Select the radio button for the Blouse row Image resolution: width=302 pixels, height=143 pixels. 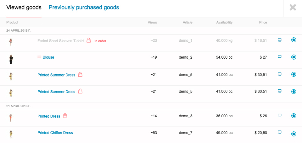pos(294,57)
